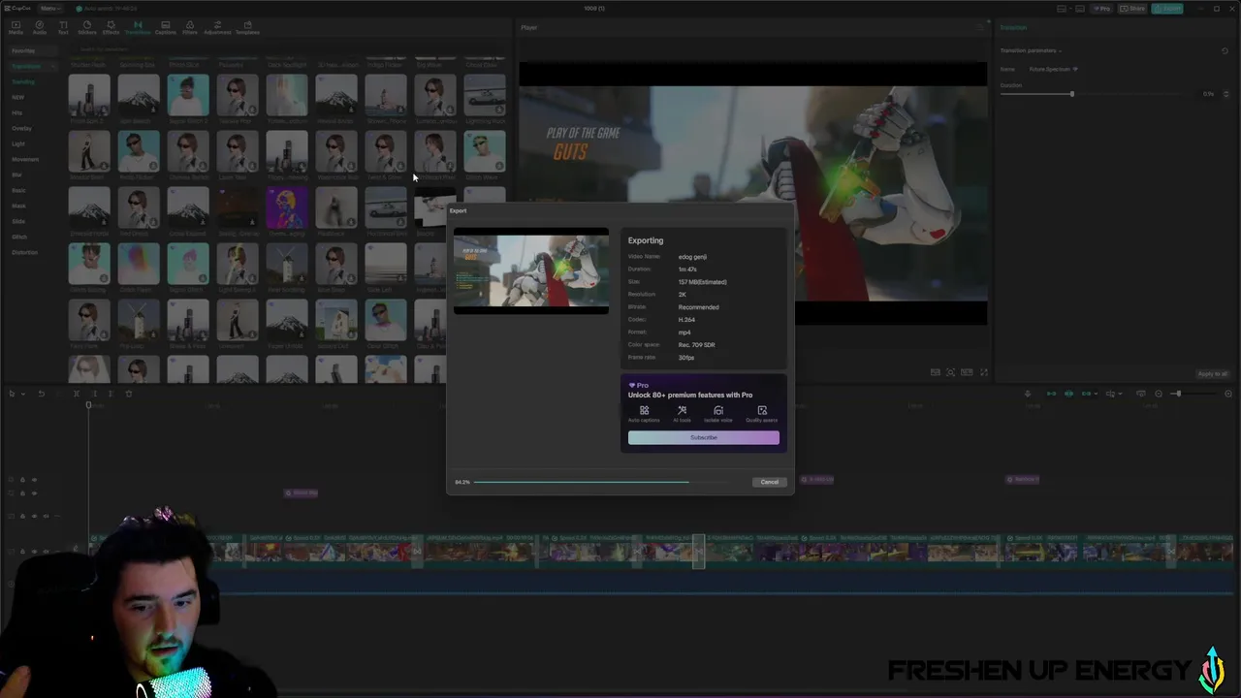Open the Audio tab
The image size is (1241, 698).
[40, 27]
